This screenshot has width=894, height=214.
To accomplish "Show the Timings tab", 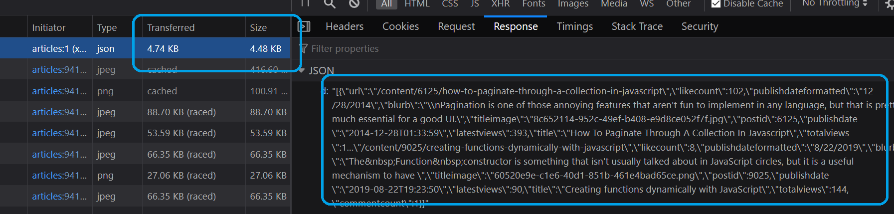I will pos(574,26).
